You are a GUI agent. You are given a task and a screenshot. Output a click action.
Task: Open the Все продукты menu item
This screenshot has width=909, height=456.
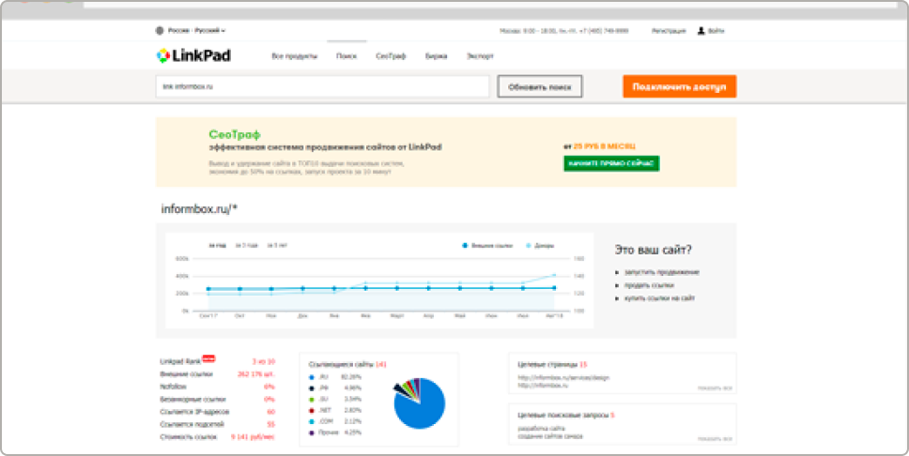pyautogui.click(x=295, y=56)
